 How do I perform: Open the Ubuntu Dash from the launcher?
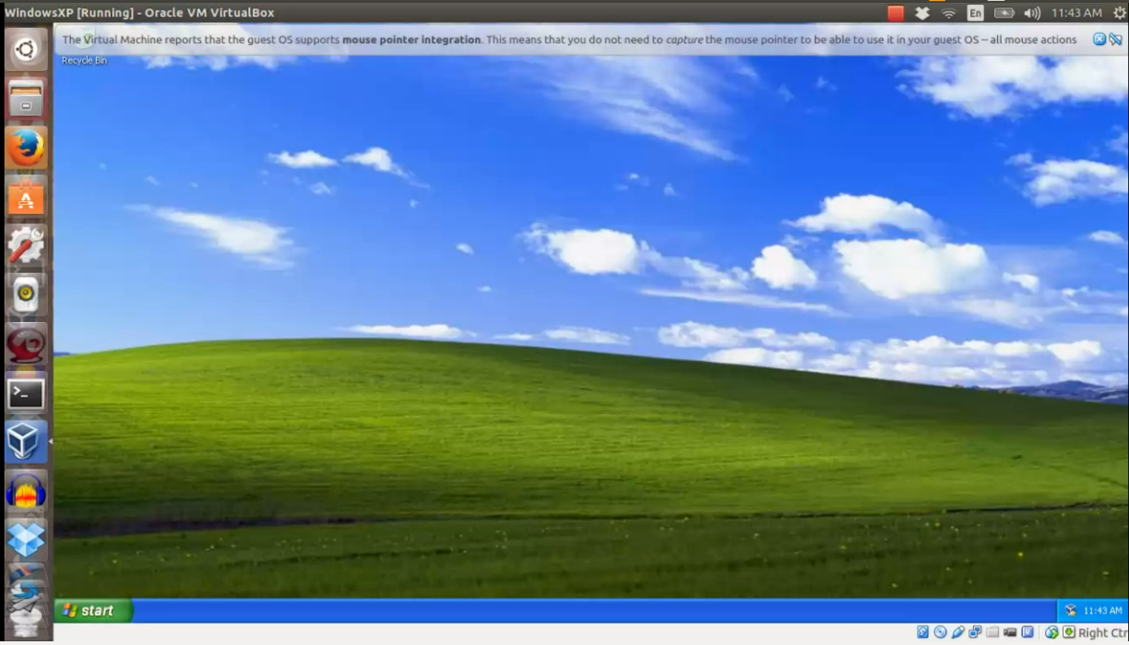pyautogui.click(x=26, y=49)
